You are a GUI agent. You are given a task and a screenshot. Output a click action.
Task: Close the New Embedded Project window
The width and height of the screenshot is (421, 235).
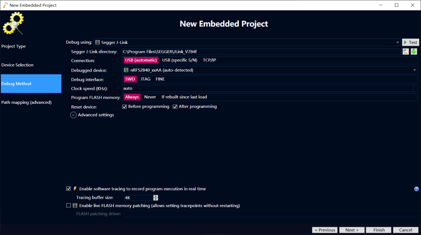pyautogui.click(x=413, y=5)
